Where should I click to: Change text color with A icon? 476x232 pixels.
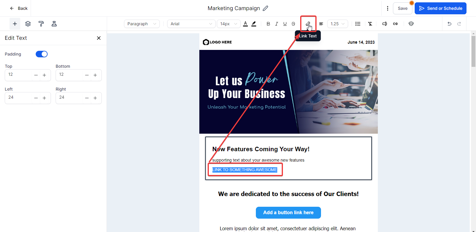coord(245,24)
